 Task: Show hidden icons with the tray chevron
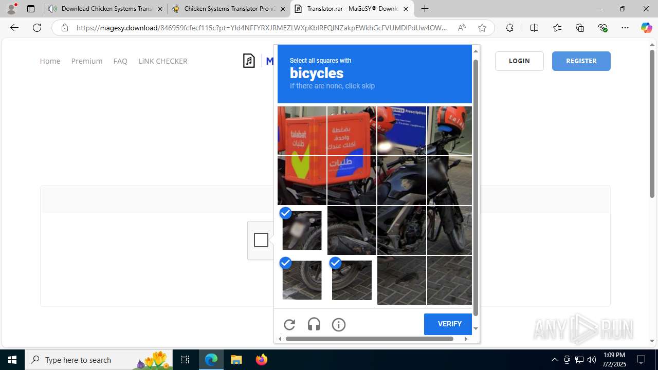click(x=554, y=360)
